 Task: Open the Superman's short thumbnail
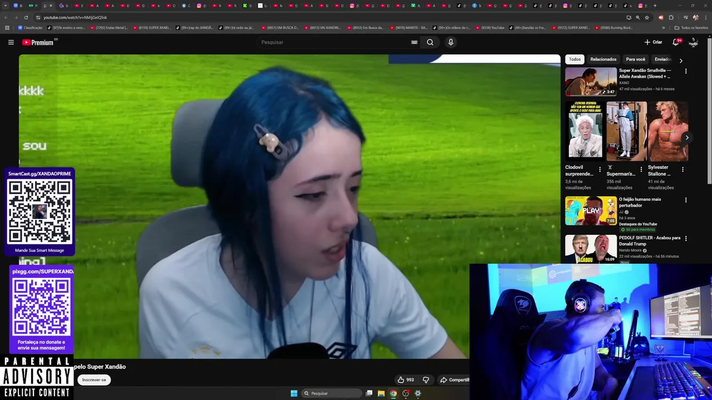point(626,131)
